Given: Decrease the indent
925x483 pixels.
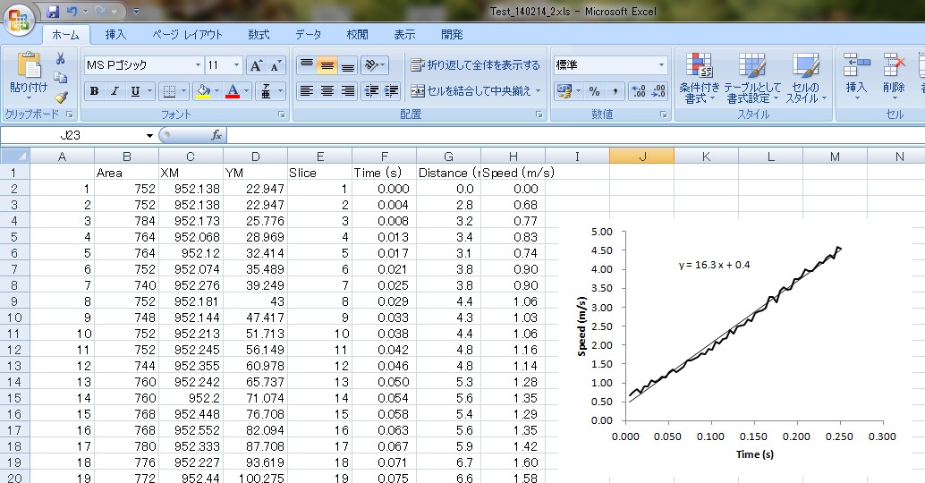Looking at the screenshot, I should pyautogui.click(x=371, y=91).
